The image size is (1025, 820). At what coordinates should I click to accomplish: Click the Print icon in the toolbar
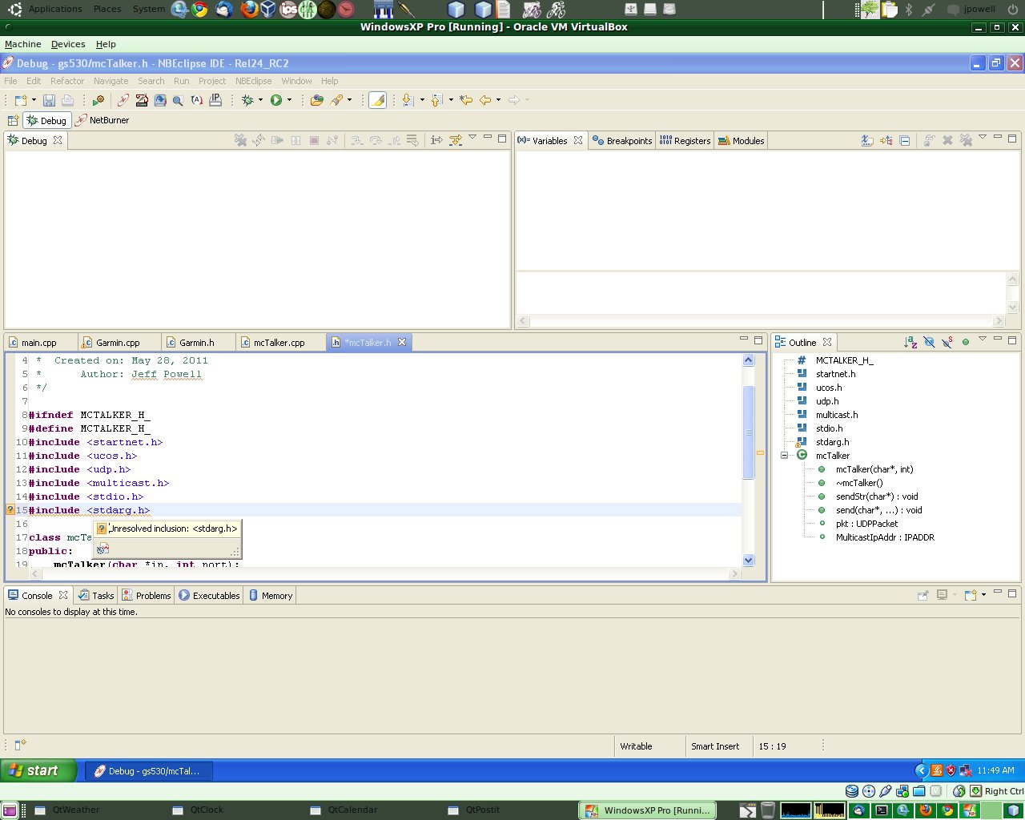67,100
